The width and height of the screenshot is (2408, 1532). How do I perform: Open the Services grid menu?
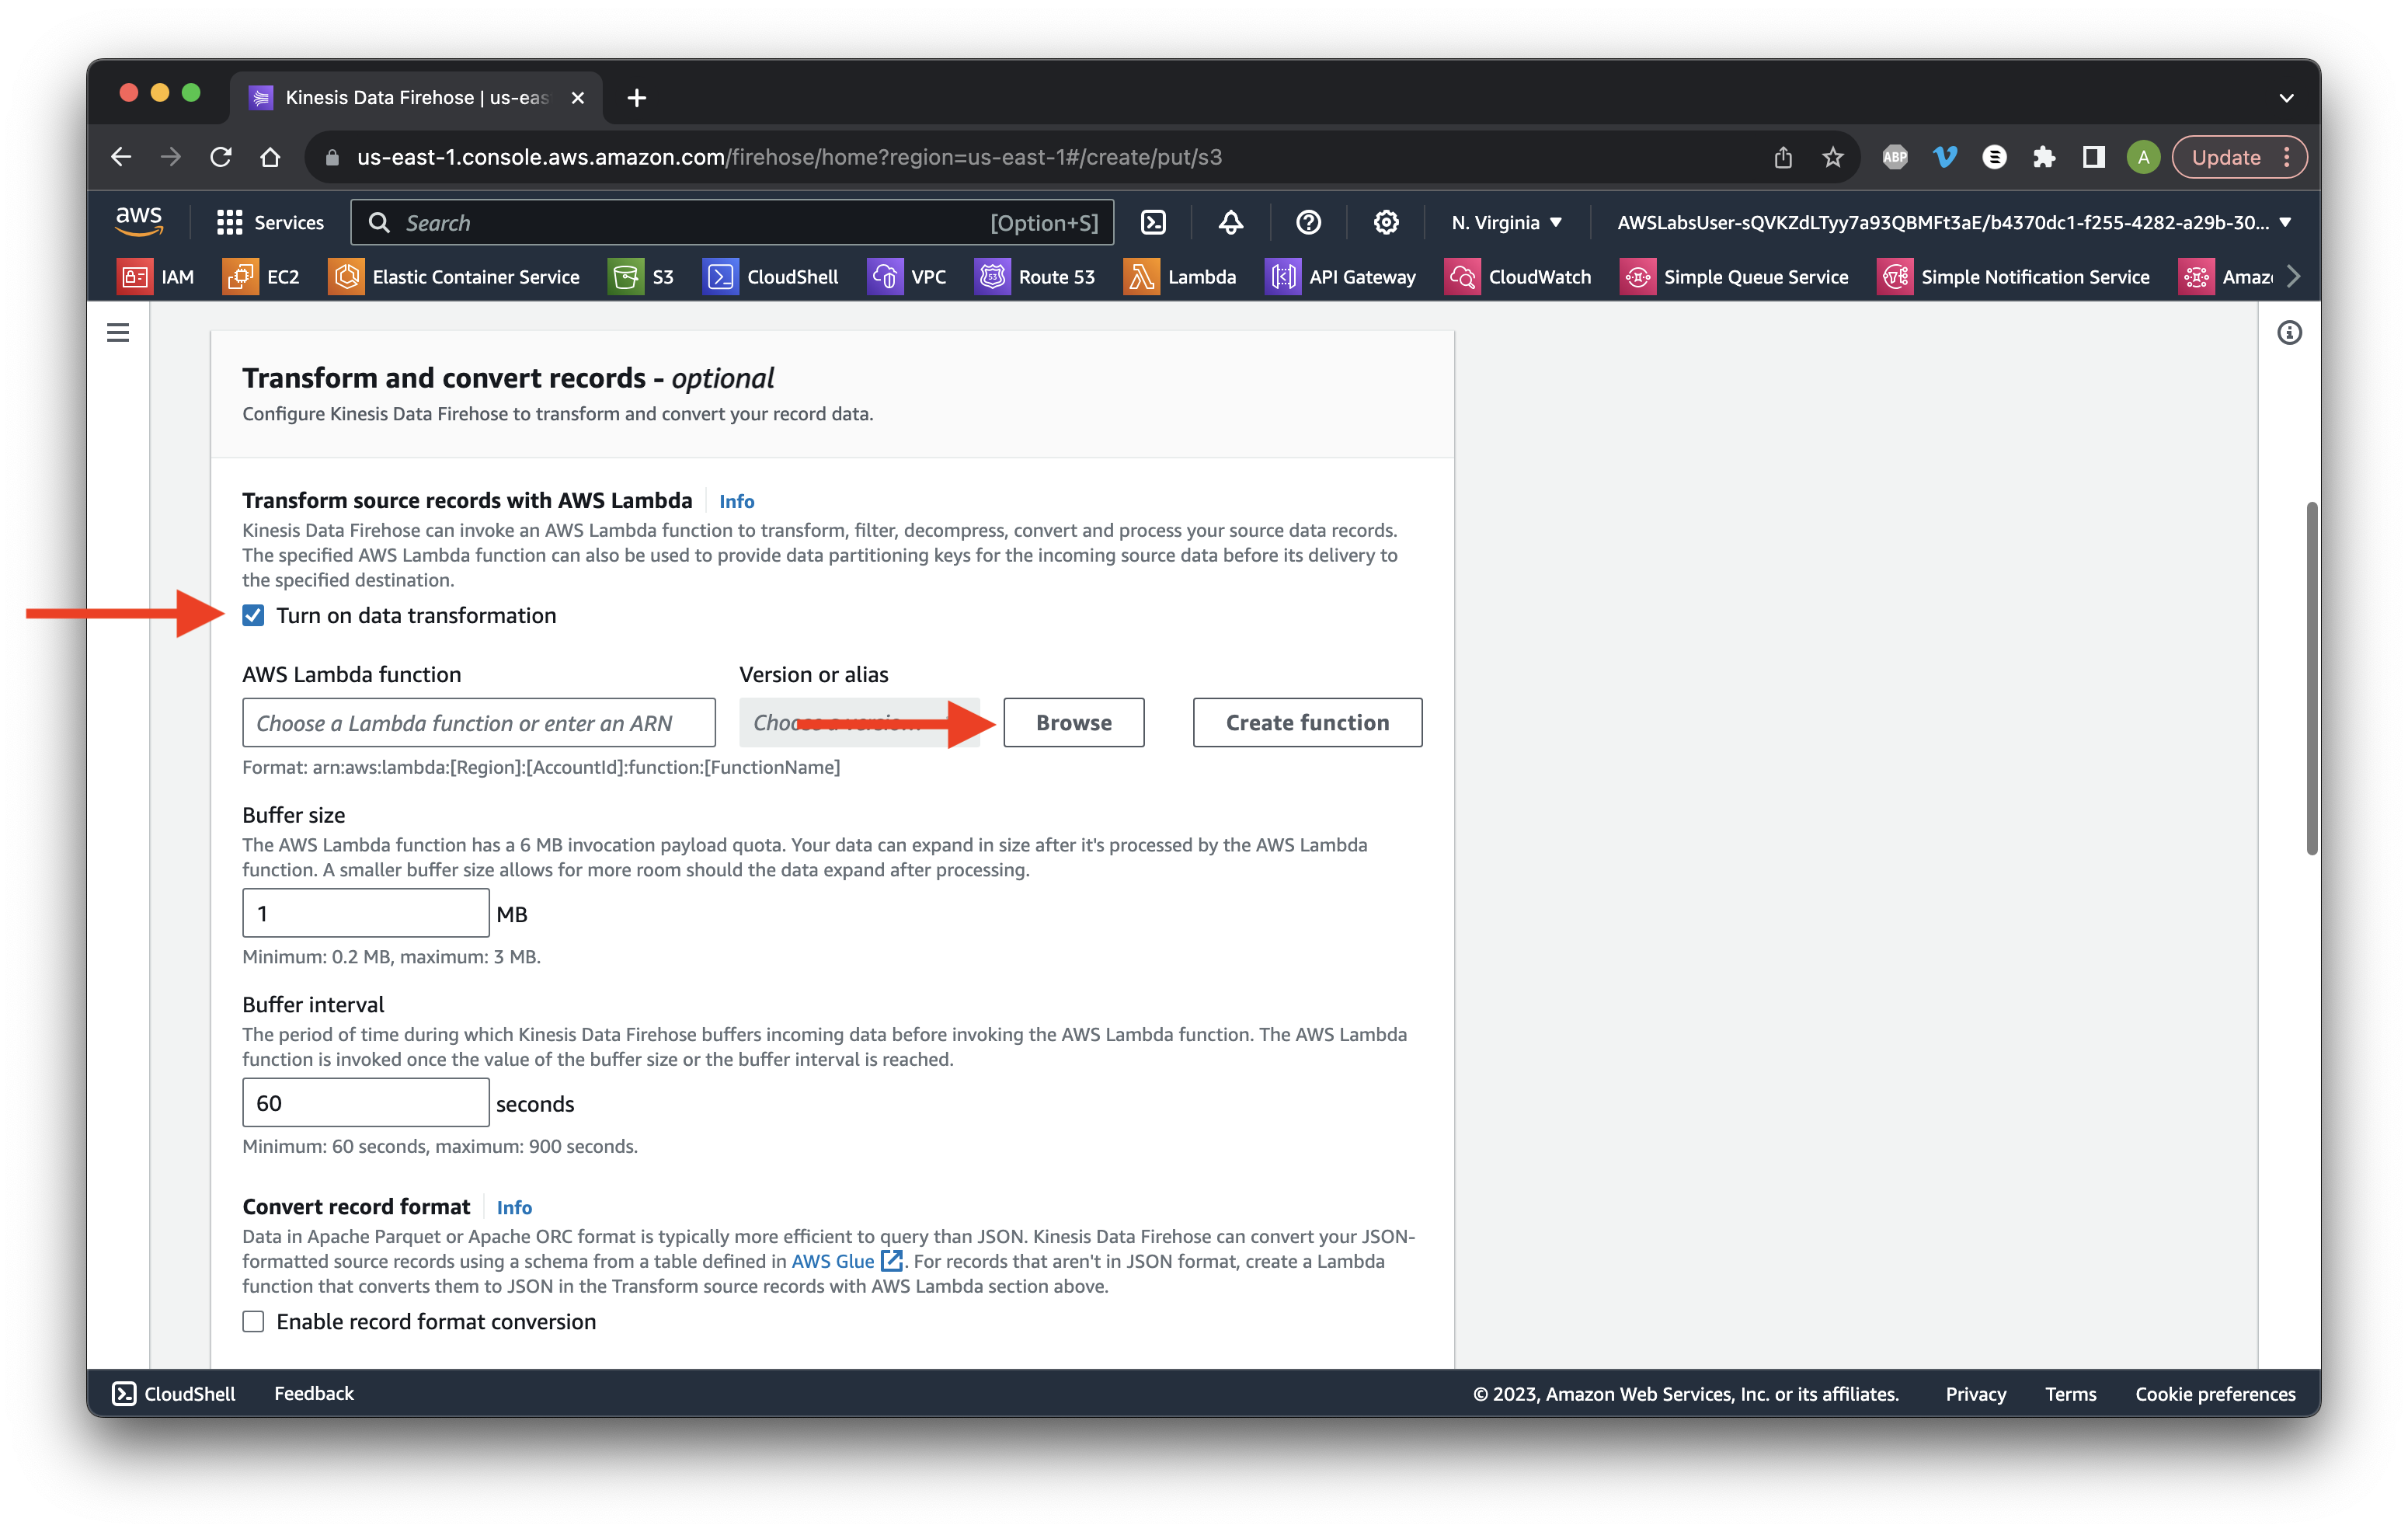point(270,222)
